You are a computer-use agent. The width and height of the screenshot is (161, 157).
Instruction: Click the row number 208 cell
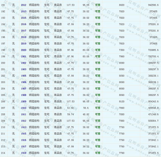point(3,114)
